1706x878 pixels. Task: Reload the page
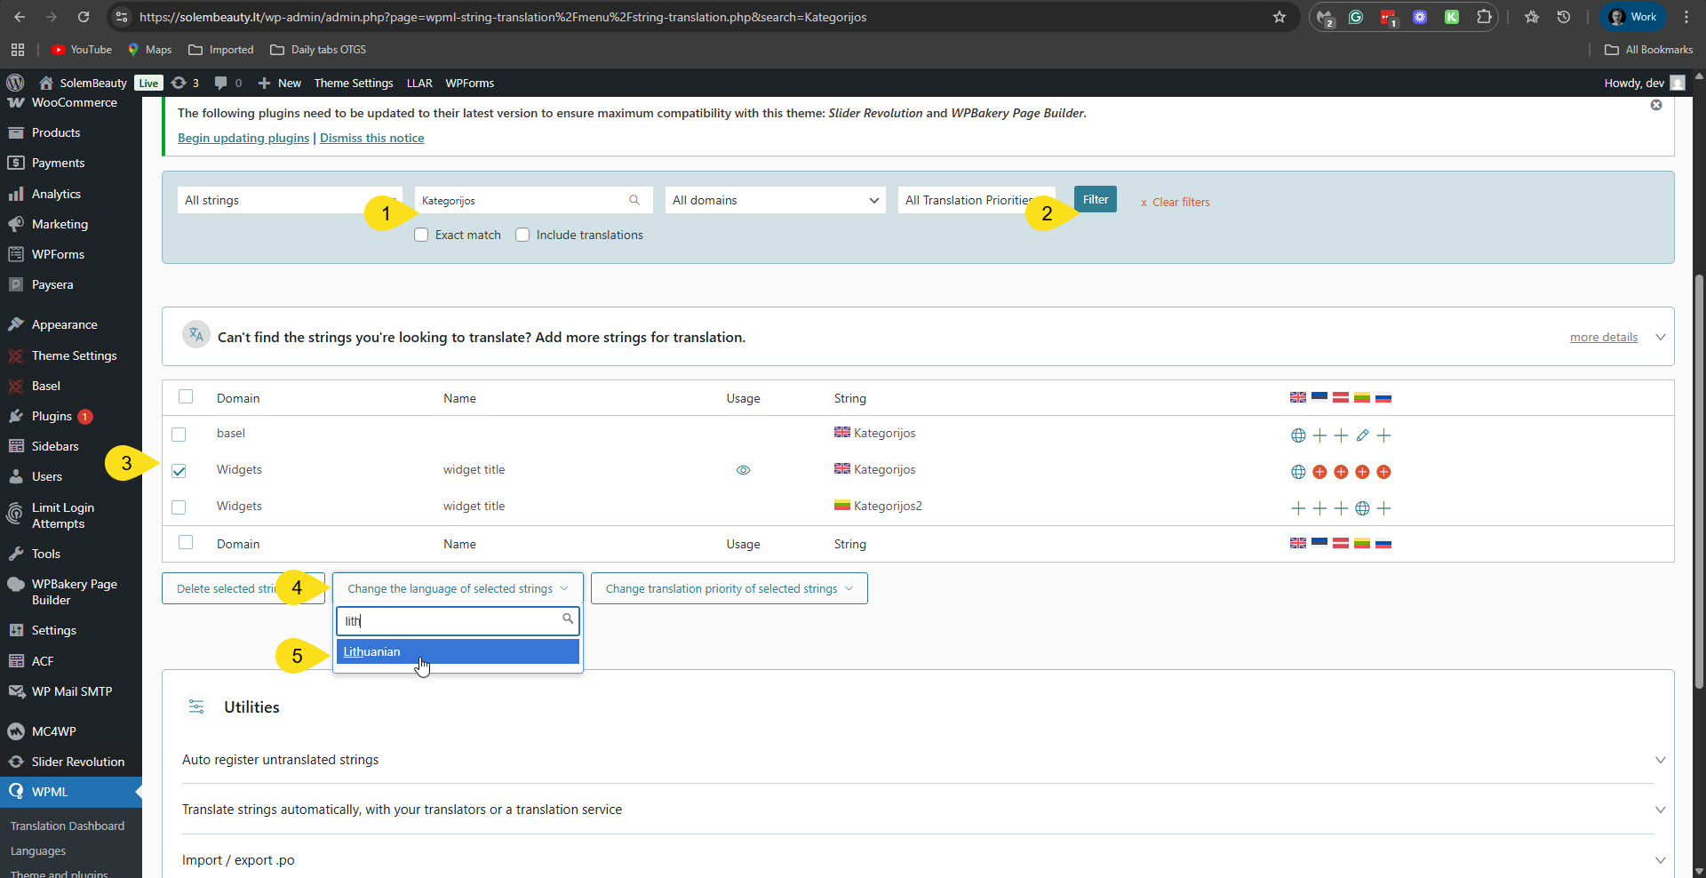point(84,17)
